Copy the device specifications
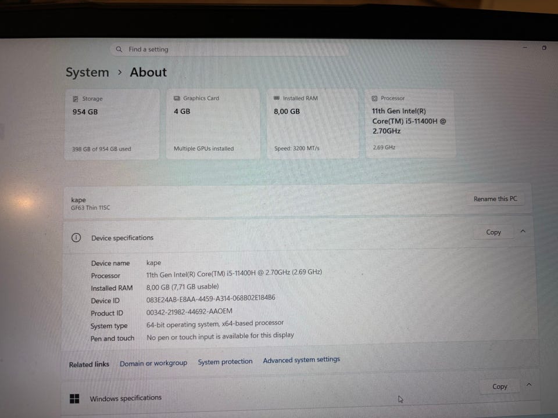Image resolution: width=558 pixels, height=418 pixels. pos(493,232)
